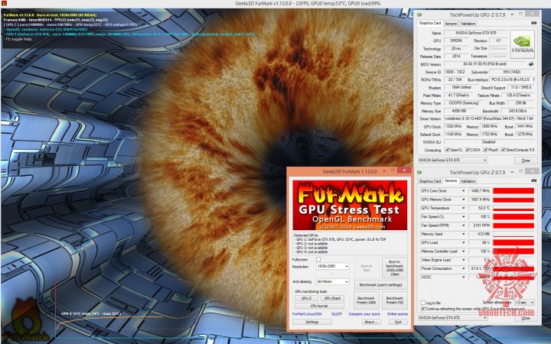Image resolution: width=551 pixels, height=344 pixels.
Task: Open the GPU Load sensor dropdown
Action: click(x=463, y=242)
